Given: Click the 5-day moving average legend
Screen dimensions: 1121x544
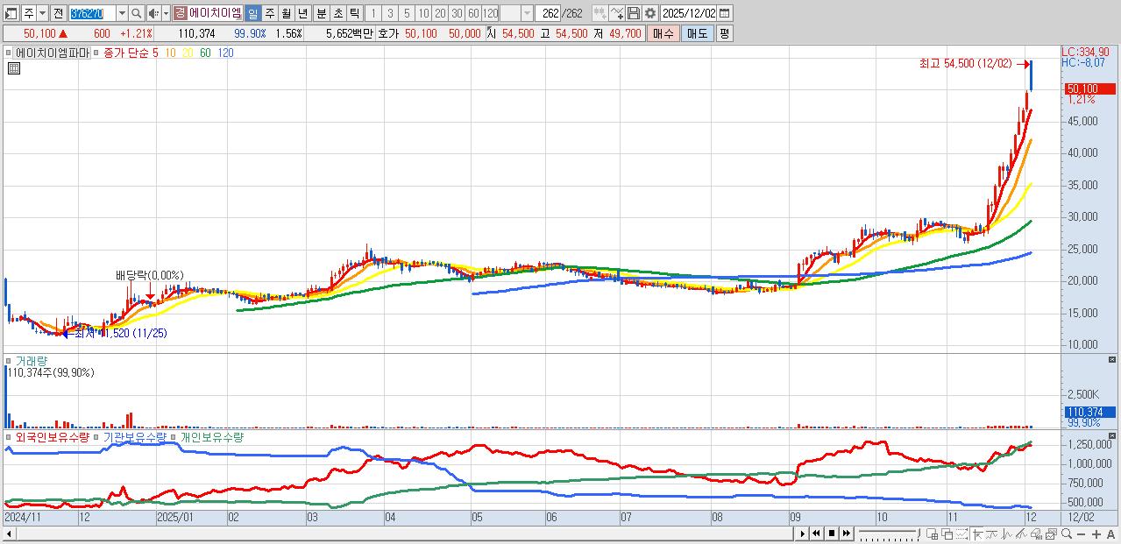Looking at the screenshot, I should [x=155, y=53].
